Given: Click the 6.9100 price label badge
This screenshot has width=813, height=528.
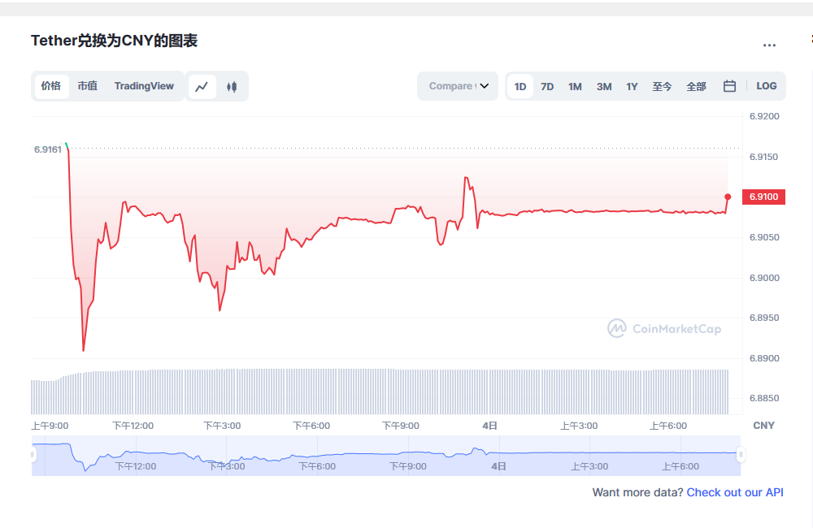Looking at the screenshot, I should click(x=763, y=196).
